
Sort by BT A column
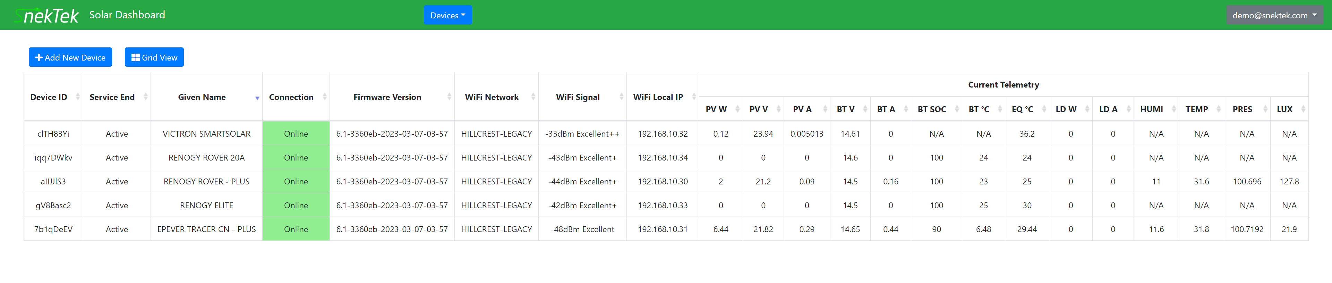pos(890,109)
